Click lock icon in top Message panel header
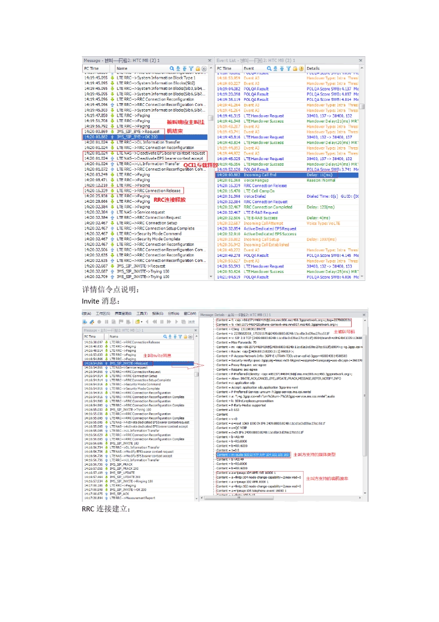439x622 pixels. 198,68
